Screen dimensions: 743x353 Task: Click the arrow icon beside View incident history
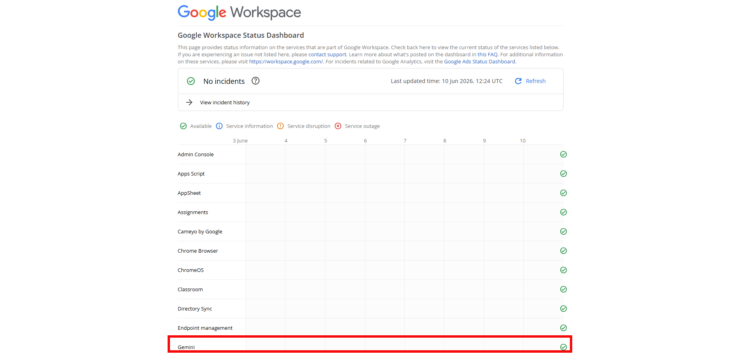pos(189,102)
